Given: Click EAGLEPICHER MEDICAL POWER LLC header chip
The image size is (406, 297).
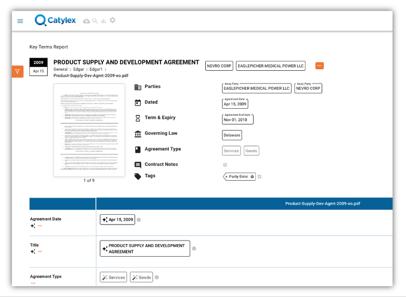Looking at the screenshot, I should (x=271, y=66).
